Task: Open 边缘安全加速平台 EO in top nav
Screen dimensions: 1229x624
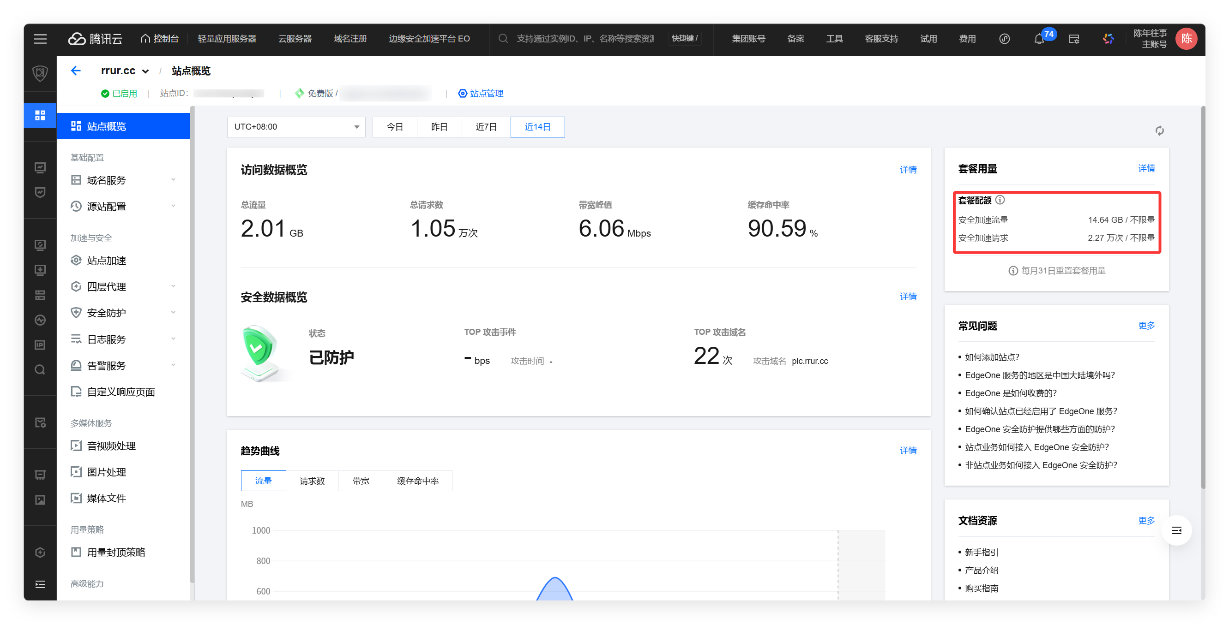Action: click(429, 39)
